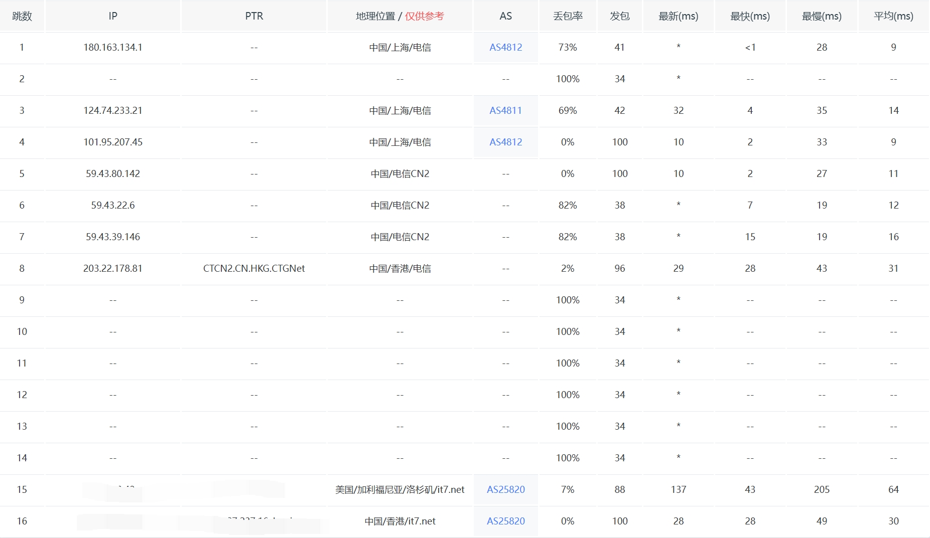
Task: Click the 69% packet loss value
Action: [x=568, y=110]
